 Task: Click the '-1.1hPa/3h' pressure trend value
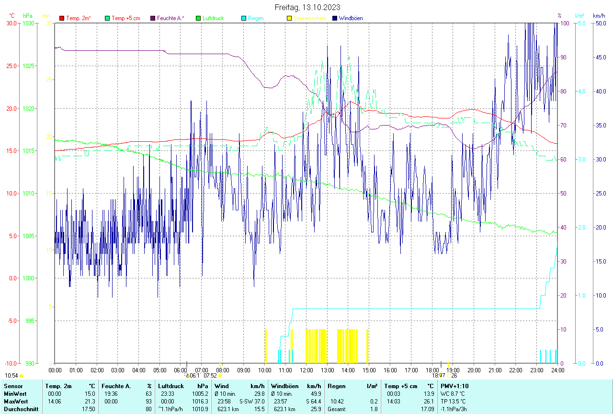point(454,409)
